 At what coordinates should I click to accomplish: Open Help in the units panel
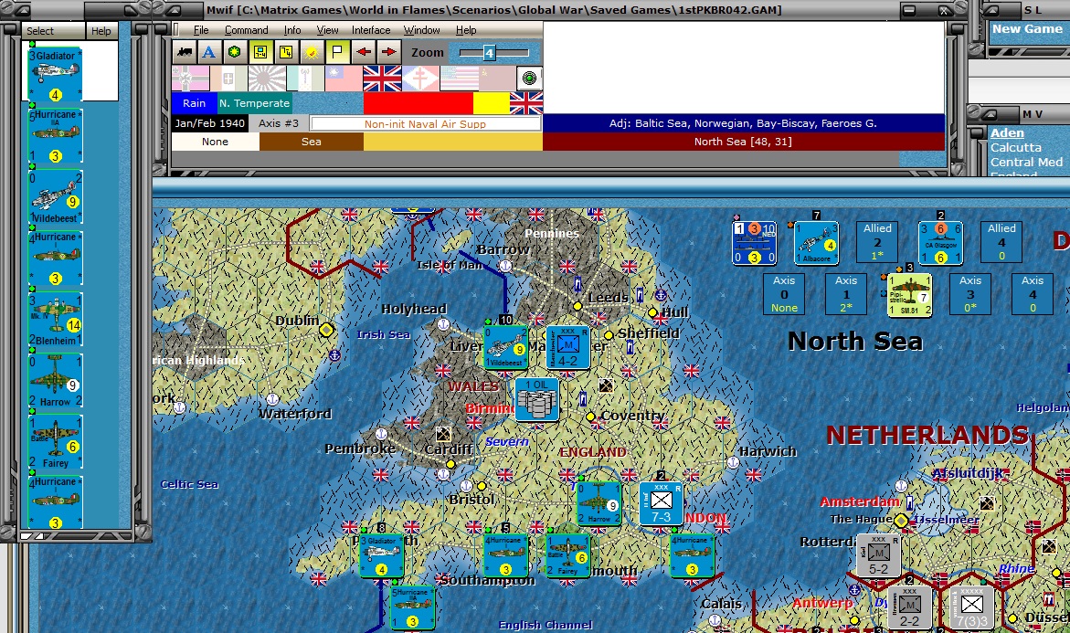tap(101, 31)
